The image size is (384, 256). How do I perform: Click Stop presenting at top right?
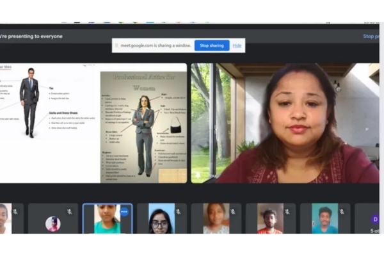point(371,36)
